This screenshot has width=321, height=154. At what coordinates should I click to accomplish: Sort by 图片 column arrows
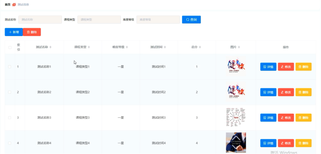pos(239,47)
